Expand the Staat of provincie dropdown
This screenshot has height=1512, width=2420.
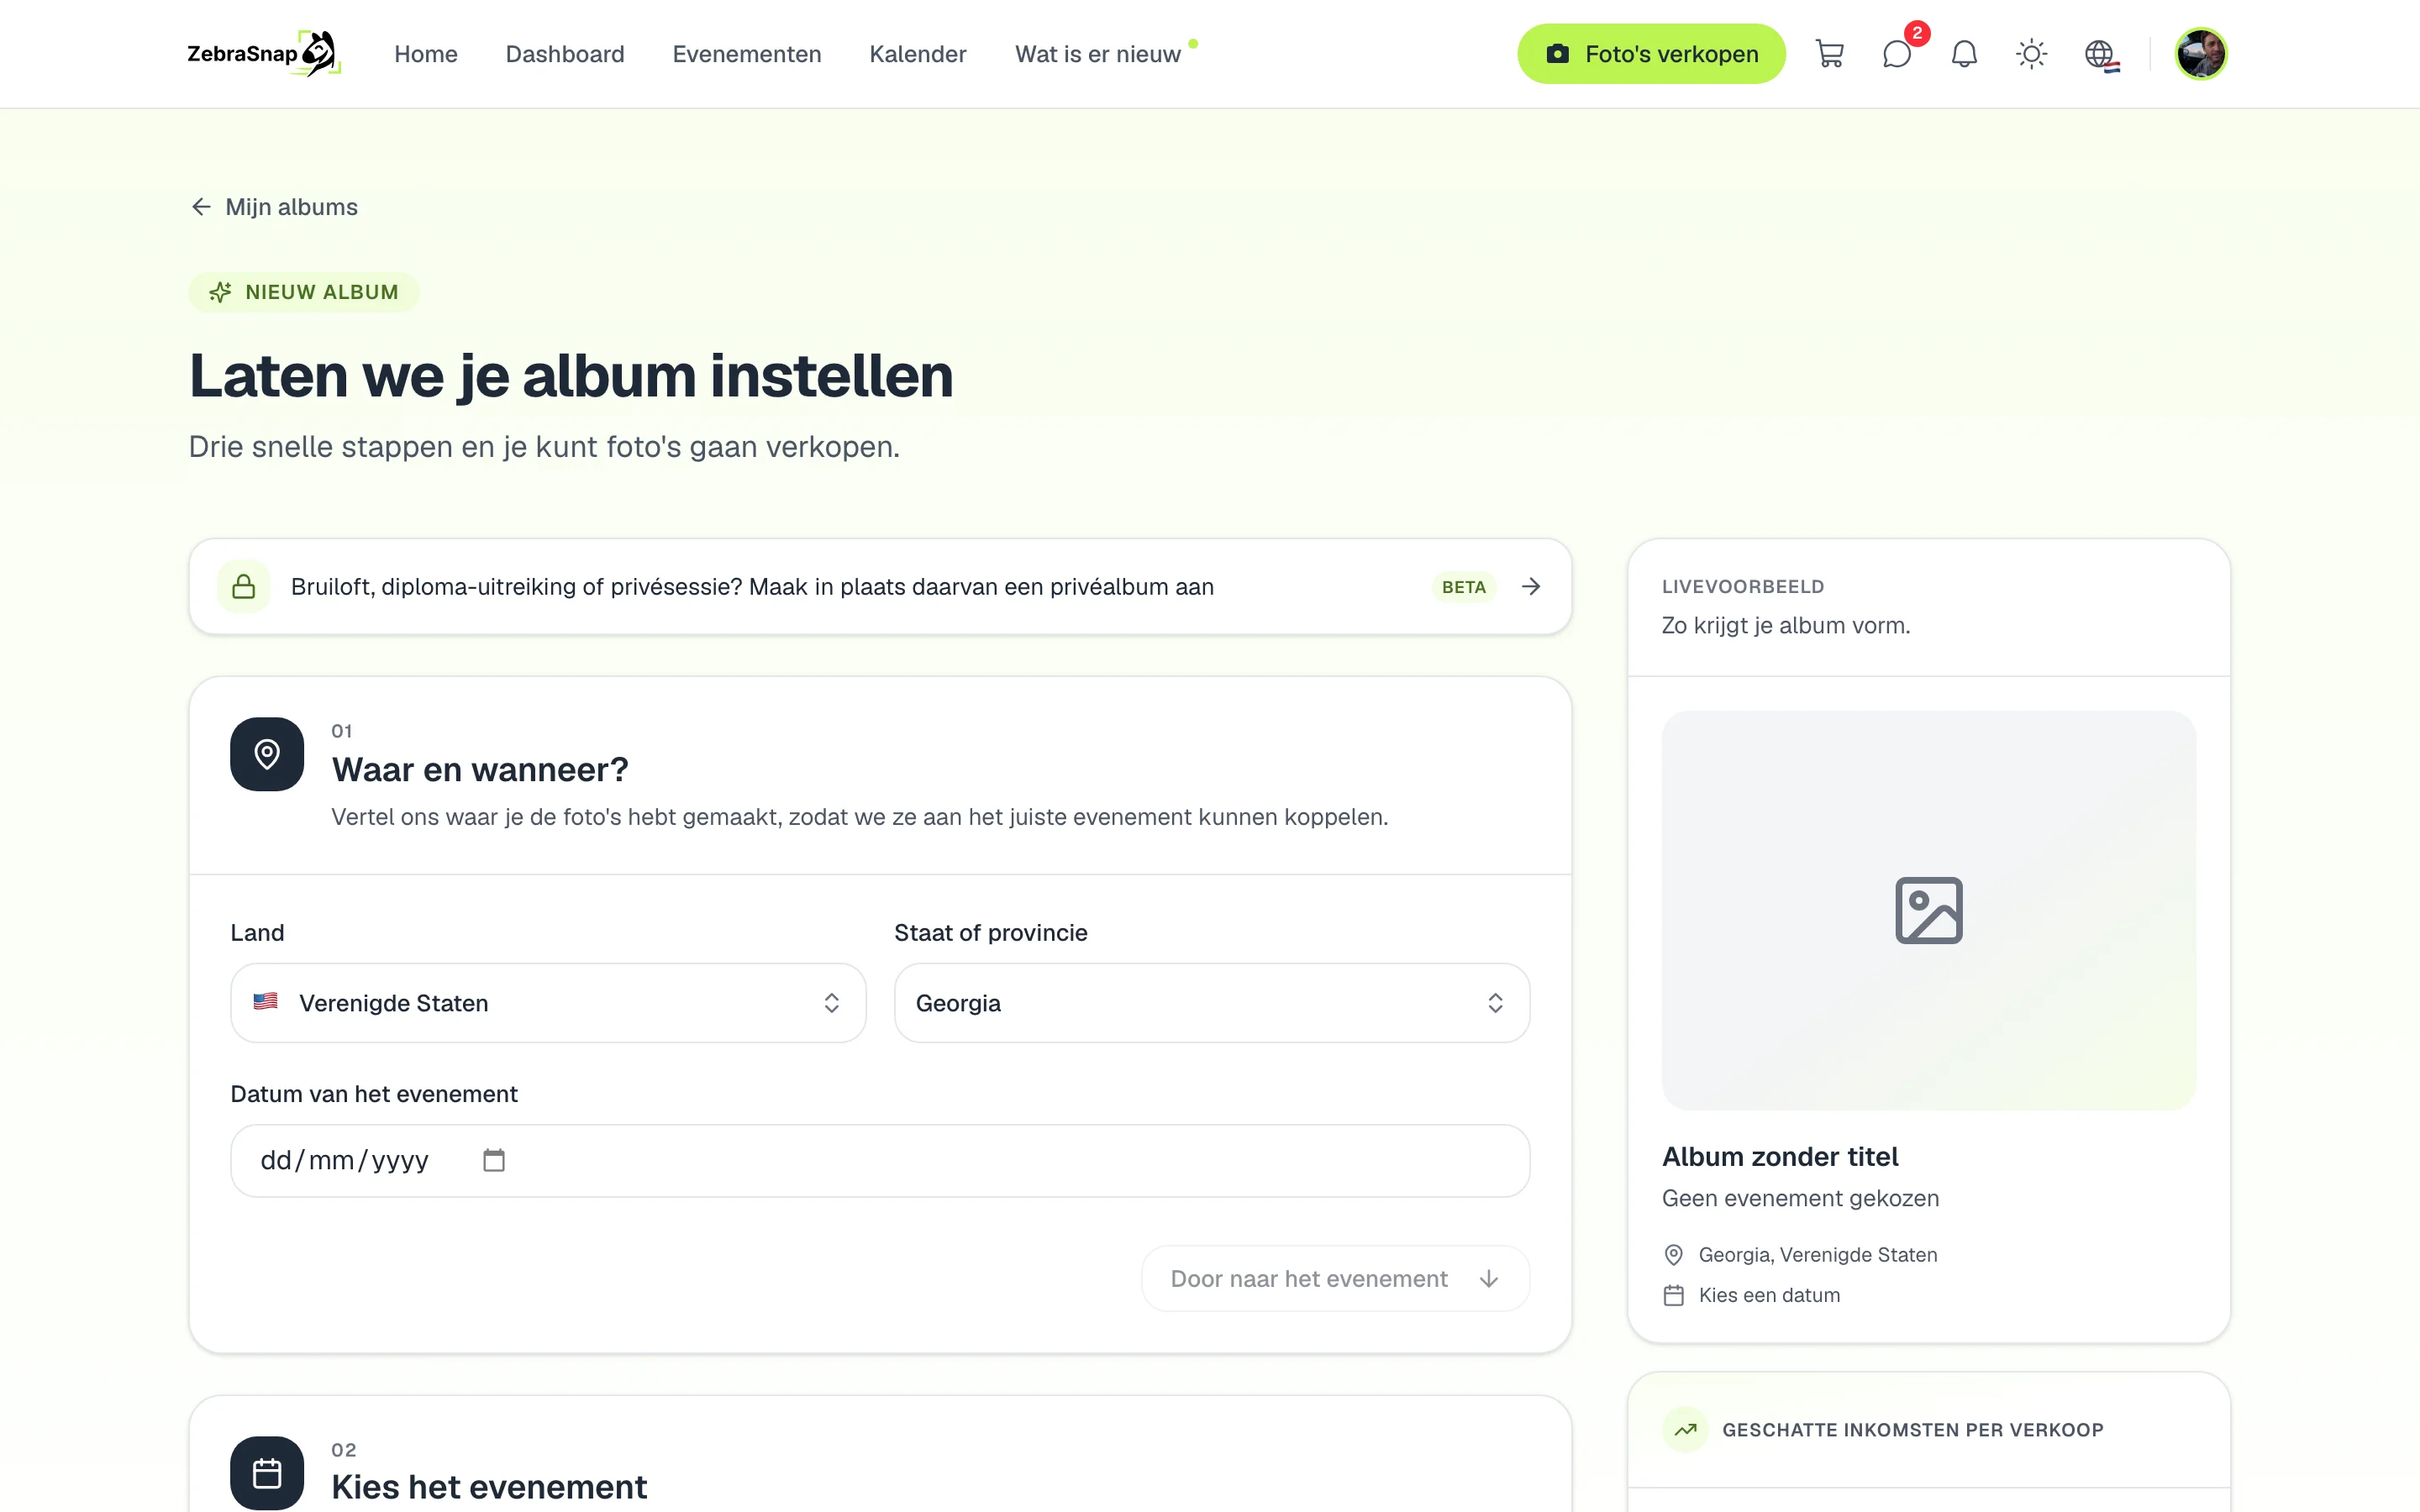tap(1211, 1003)
